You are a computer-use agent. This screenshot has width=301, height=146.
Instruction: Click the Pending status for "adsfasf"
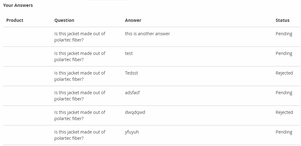[x=283, y=93]
